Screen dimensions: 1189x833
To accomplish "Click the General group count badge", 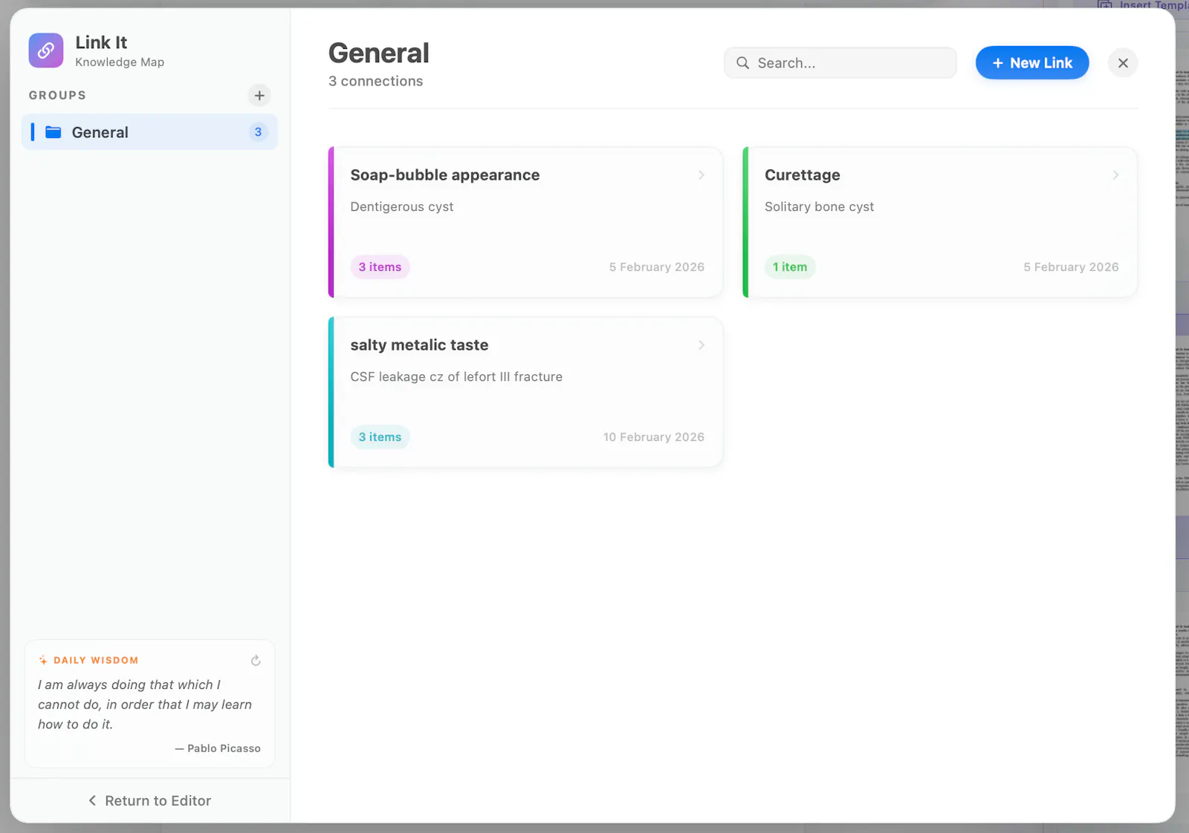I will (258, 132).
